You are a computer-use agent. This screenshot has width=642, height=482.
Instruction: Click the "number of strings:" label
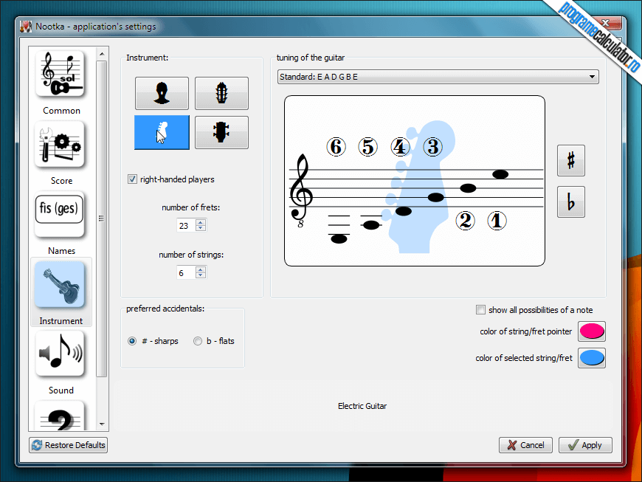[x=191, y=255]
